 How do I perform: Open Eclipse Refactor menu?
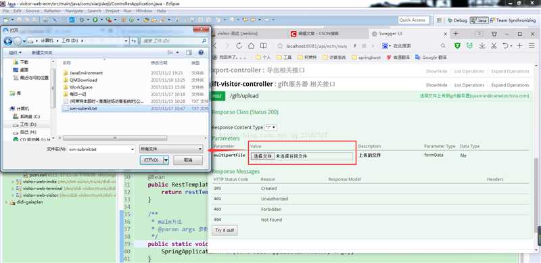(52, 11)
